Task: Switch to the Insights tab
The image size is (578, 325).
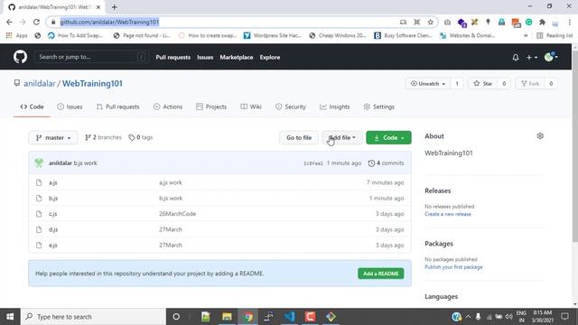Action: point(335,107)
